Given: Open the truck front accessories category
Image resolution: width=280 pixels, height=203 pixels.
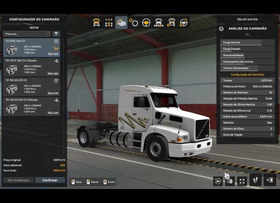Looking at the screenshot, I should pyautogui.click(x=158, y=23).
